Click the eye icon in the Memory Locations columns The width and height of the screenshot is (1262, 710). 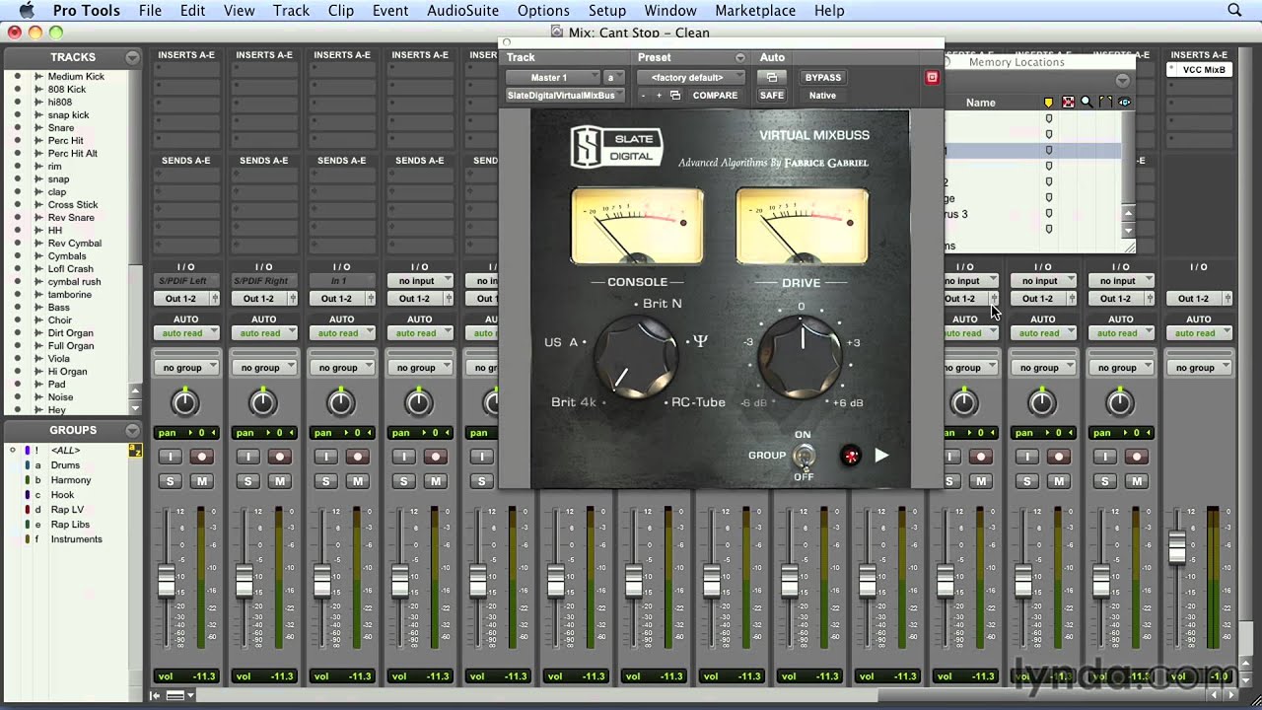[1124, 102]
